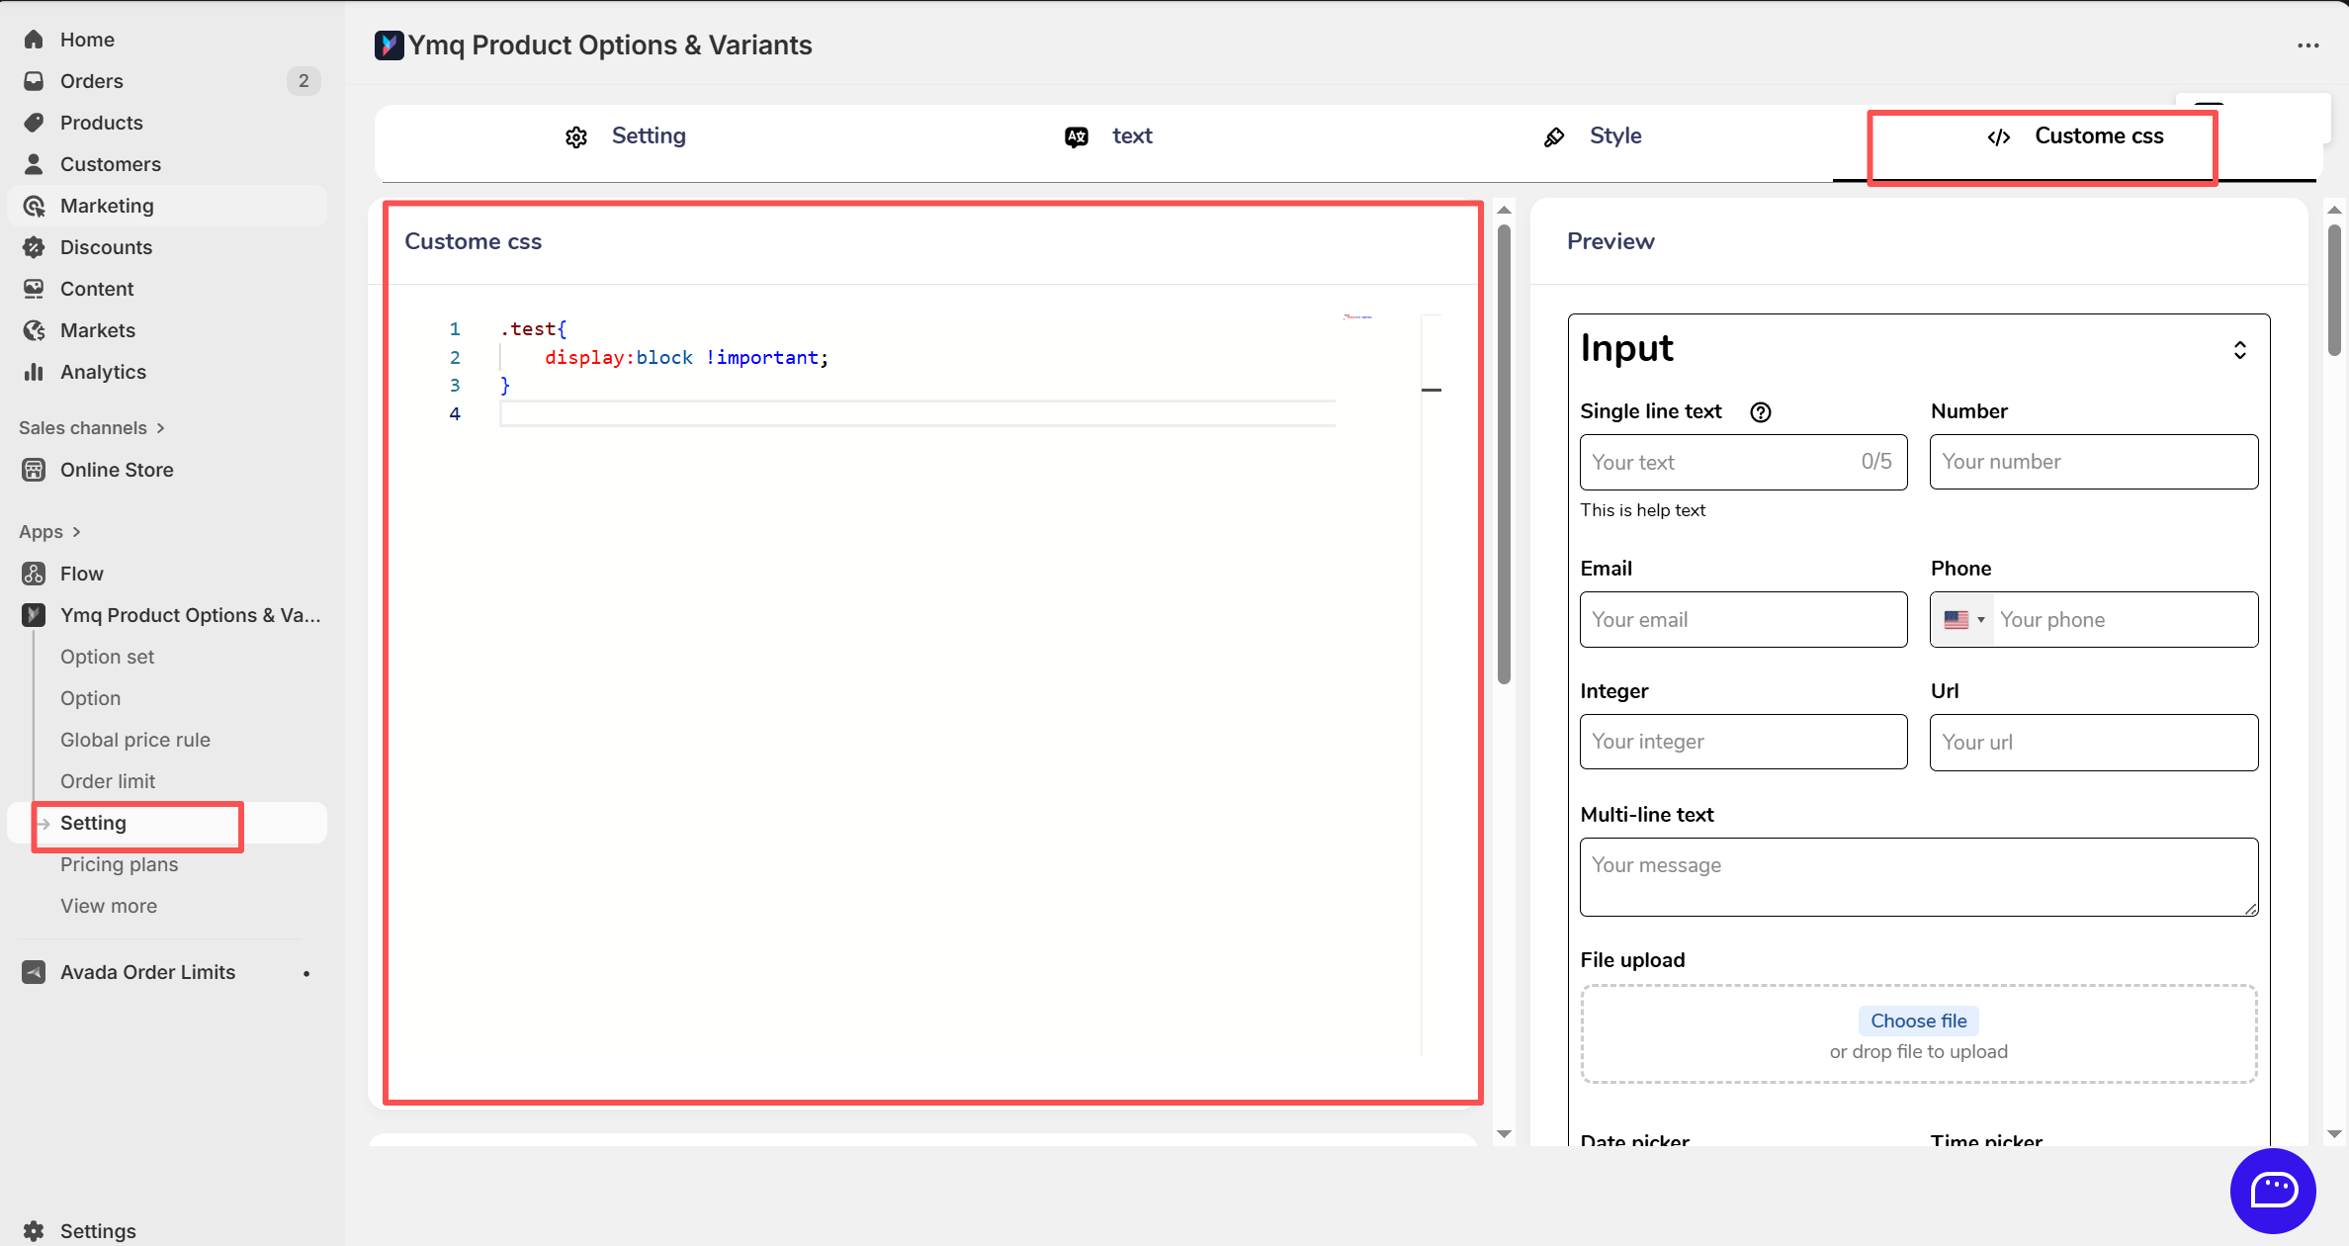The width and height of the screenshot is (2349, 1246).
Task: Collapse the Input preview section chevrons
Action: coord(2239,350)
